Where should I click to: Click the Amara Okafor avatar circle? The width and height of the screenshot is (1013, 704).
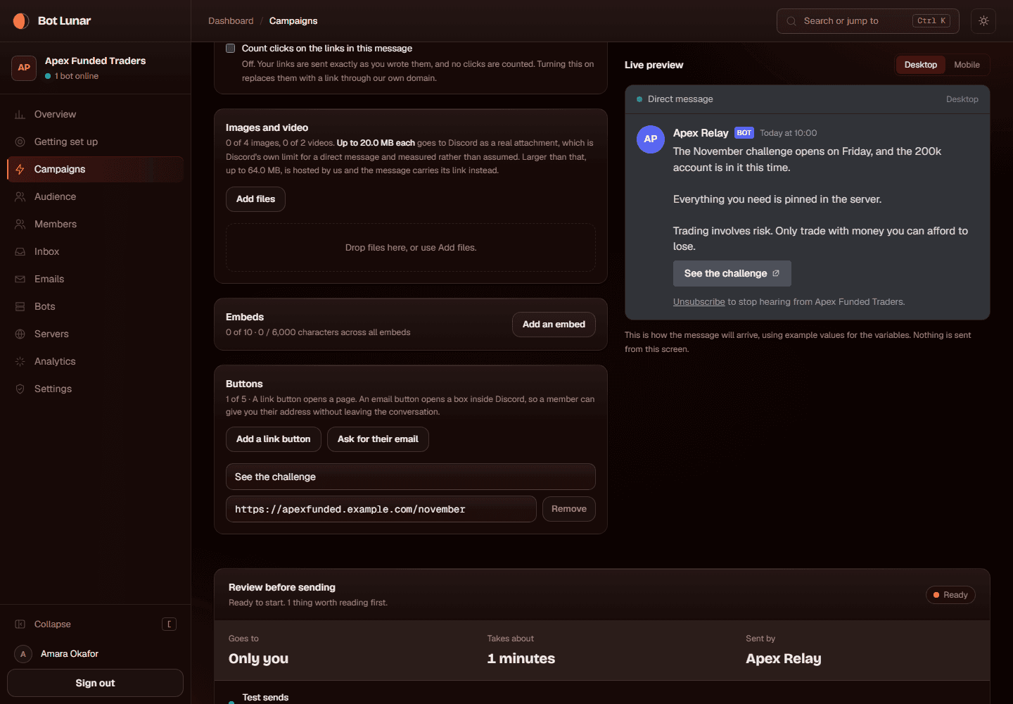tap(23, 654)
